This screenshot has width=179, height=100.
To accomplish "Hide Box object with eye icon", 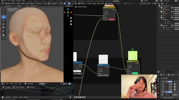I will [174, 19].
